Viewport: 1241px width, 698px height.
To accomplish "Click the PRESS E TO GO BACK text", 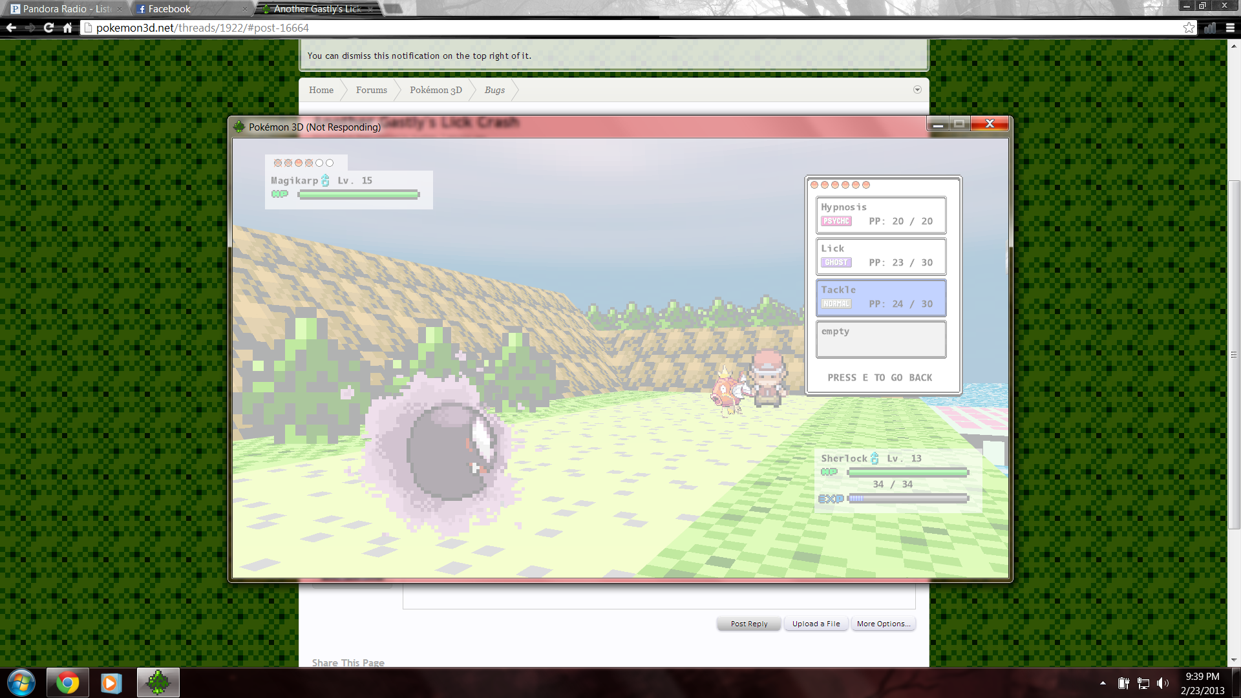I will 880,377.
